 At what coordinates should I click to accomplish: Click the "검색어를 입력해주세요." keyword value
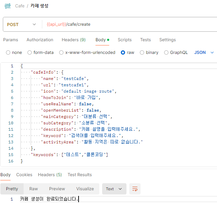coord(95,136)
